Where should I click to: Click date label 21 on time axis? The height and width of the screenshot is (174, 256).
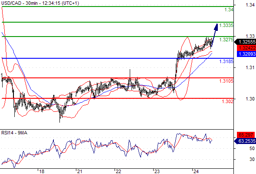(79, 171)
